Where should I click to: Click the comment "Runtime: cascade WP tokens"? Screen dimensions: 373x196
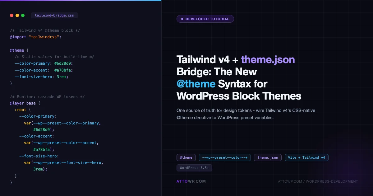click(47, 97)
